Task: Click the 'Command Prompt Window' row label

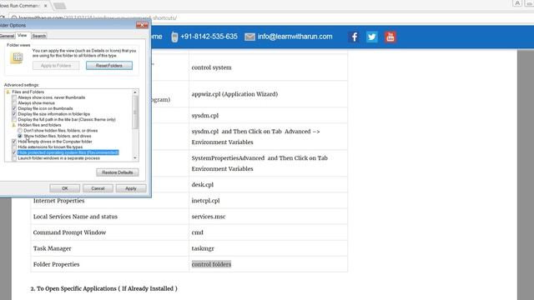Action: coord(69,232)
